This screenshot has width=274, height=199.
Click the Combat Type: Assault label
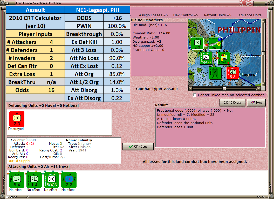(157, 89)
